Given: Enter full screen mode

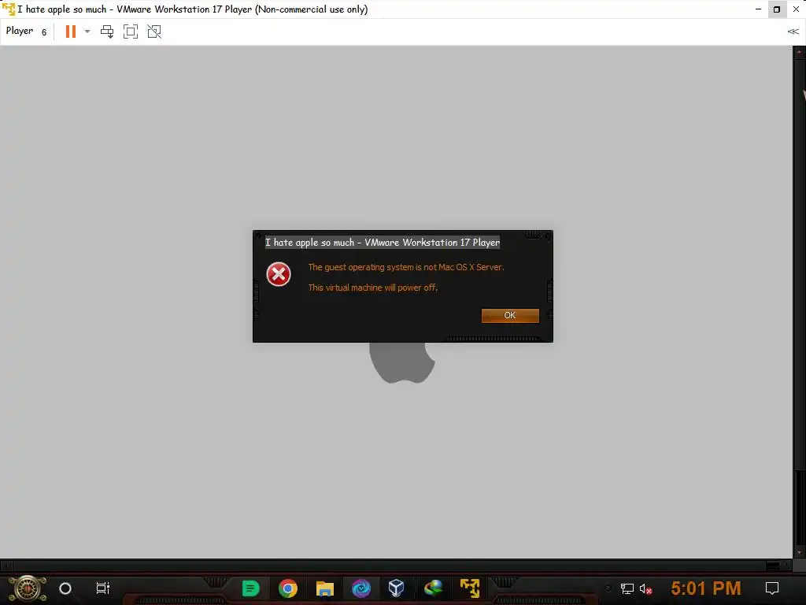Looking at the screenshot, I should pos(131,32).
